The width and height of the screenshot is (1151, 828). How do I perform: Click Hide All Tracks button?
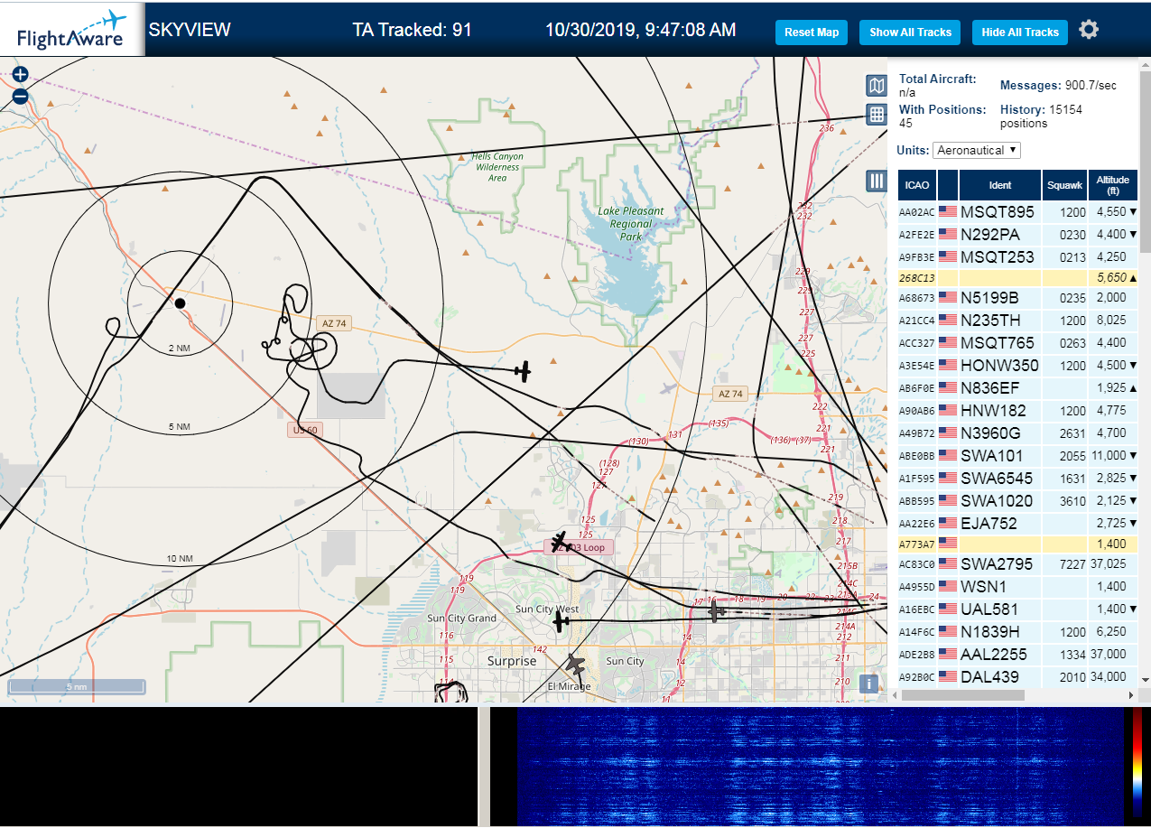point(1020,33)
